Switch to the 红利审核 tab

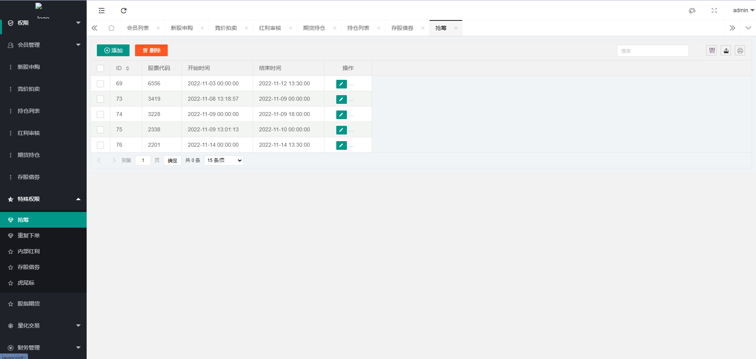[x=270, y=28]
